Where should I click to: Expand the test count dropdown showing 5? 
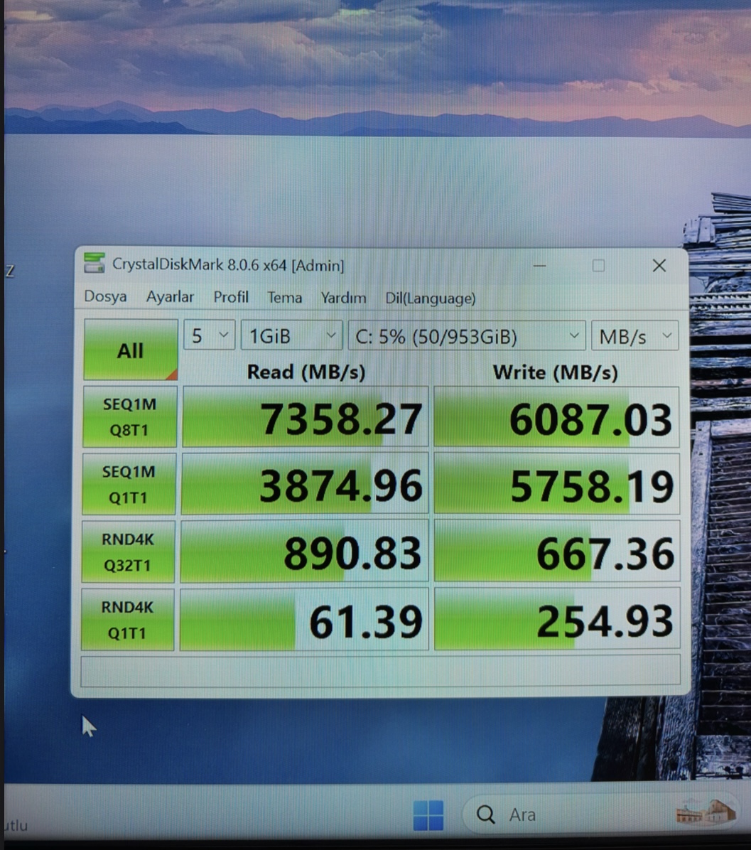pyautogui.click(x=209, y=335)
